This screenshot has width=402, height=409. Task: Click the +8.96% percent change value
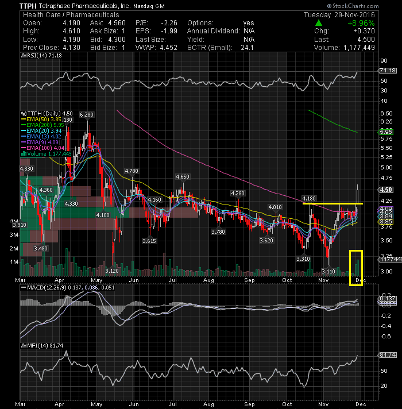pos(361,23)
